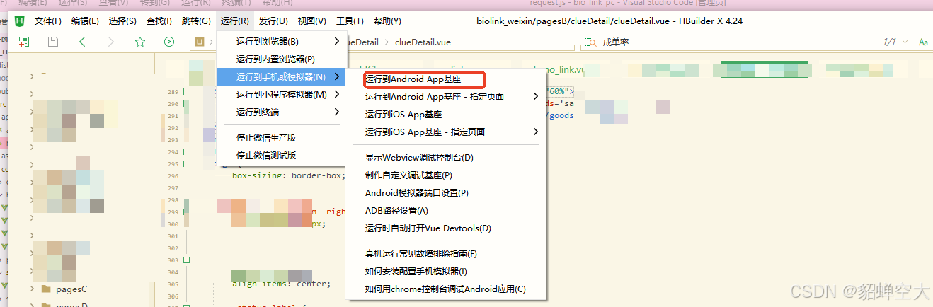The width and height of the screenshot is (933, 307).
Task: Open the 工具(T) menu
Action: pos(350,21)
